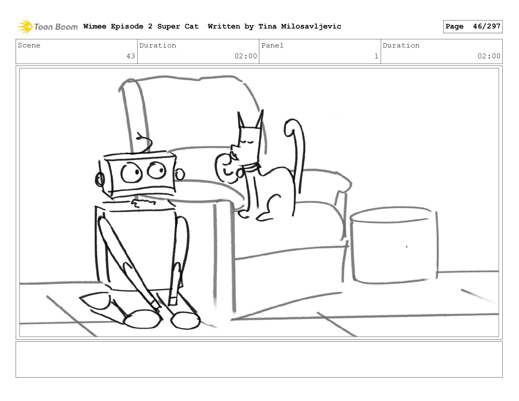Click the scene Duration value 02:00
The width and height of the screenshot is (519, 401).
[246, 56]
